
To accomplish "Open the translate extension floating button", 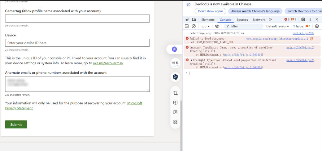I will click(x=174, y=50).
